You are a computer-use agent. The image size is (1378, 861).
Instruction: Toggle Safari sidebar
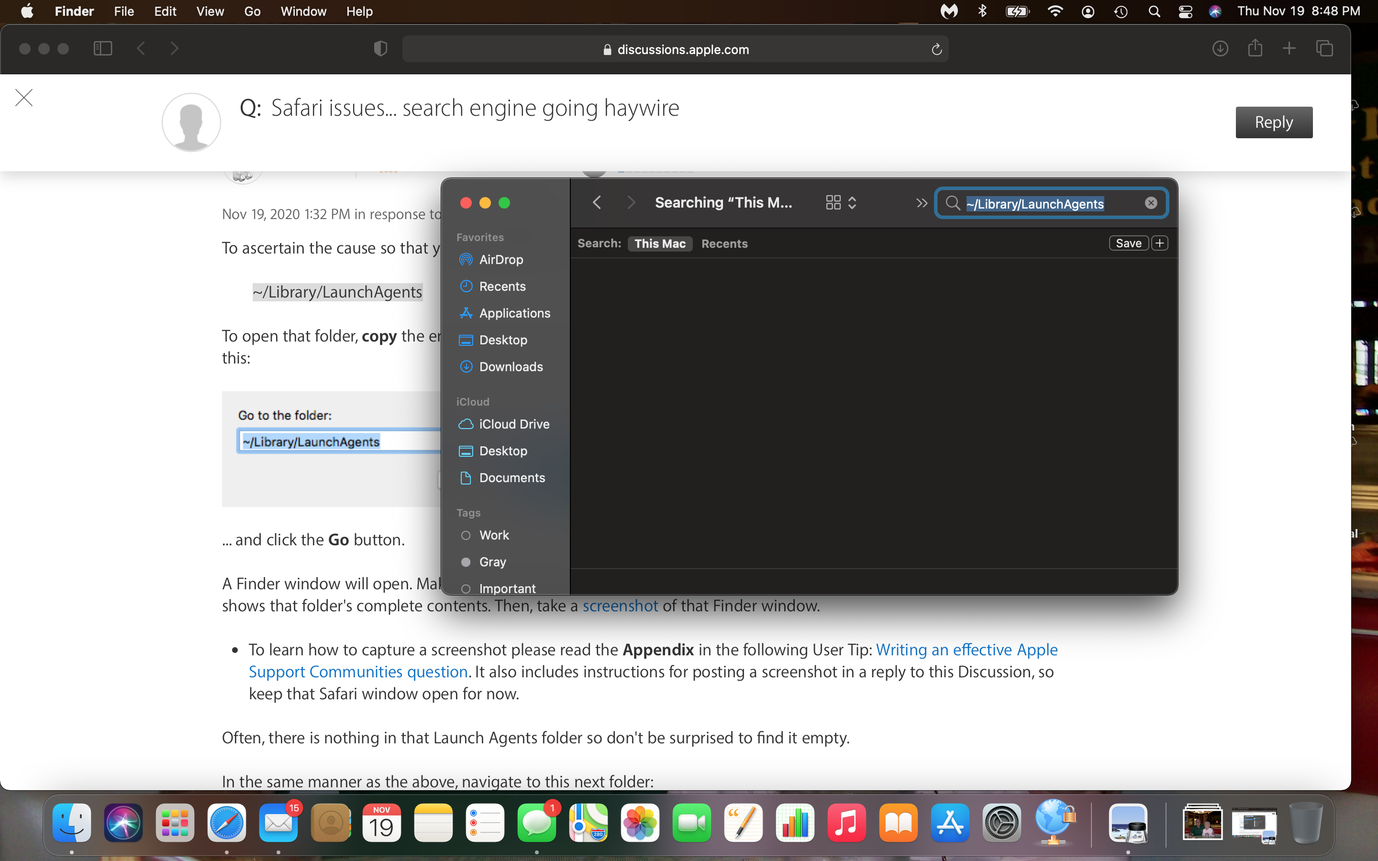102,48
